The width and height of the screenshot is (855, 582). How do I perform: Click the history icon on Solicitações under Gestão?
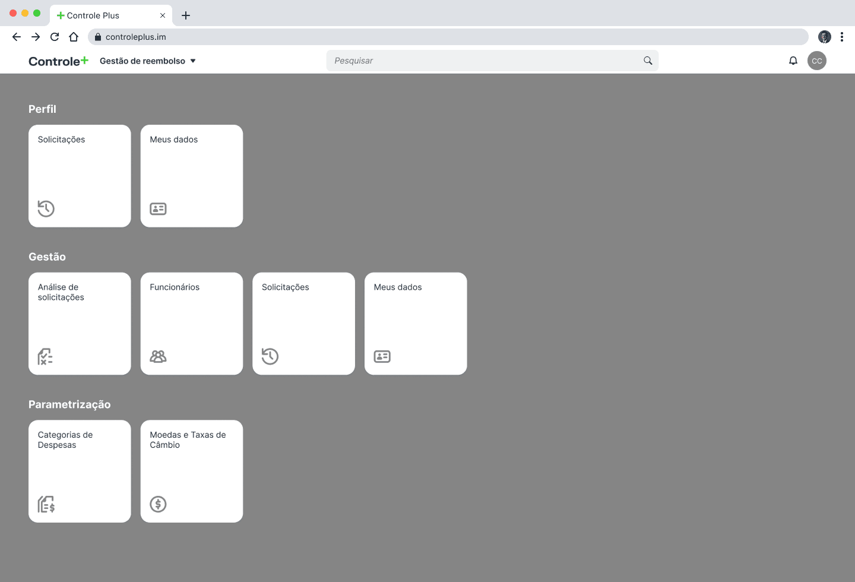270,356
